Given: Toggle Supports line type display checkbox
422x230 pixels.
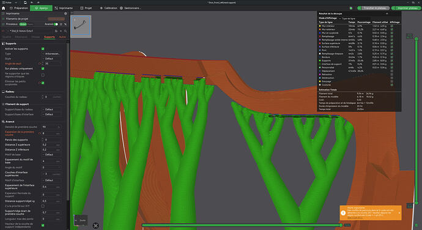Looking at the screenshot, I should pos(392,61).
